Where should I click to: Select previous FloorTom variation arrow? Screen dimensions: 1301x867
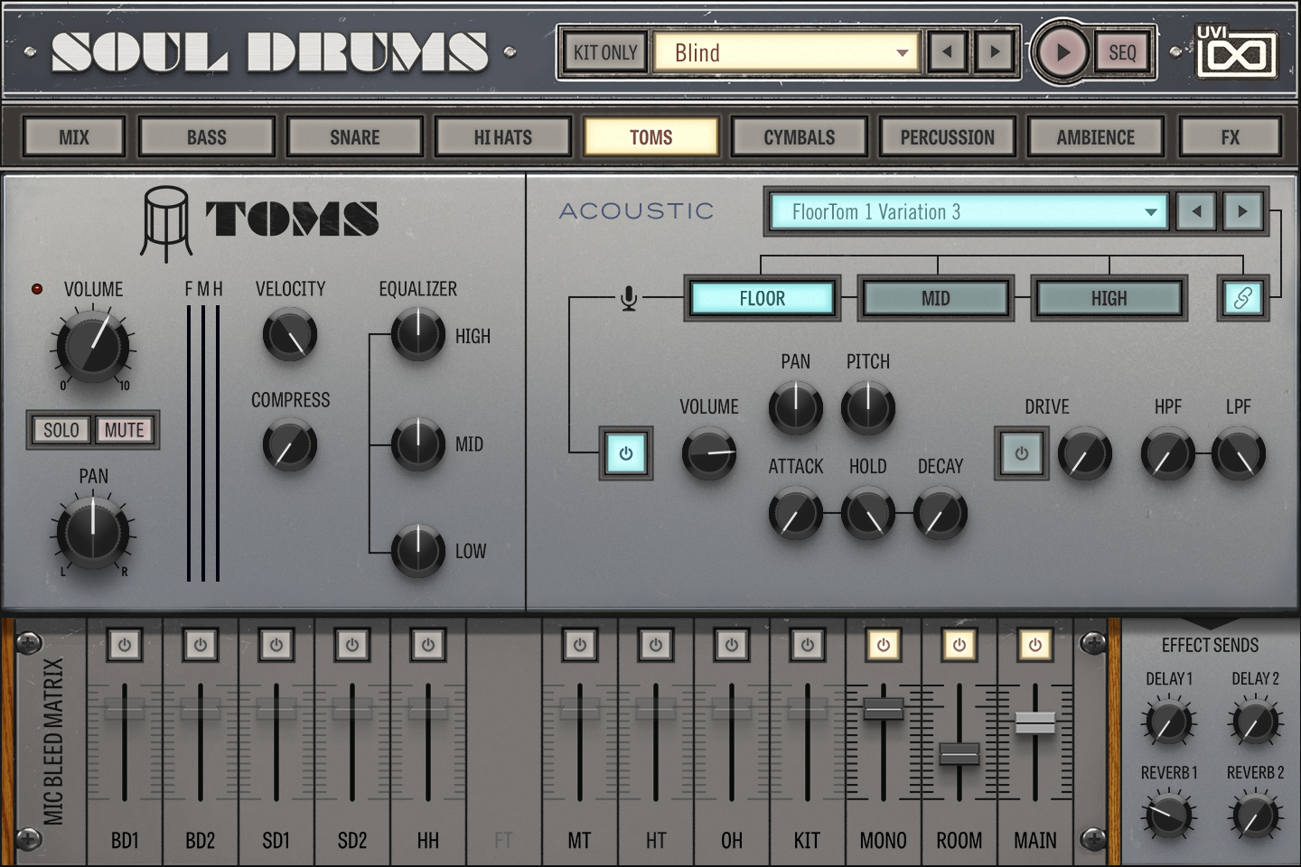coord(1197,211)
